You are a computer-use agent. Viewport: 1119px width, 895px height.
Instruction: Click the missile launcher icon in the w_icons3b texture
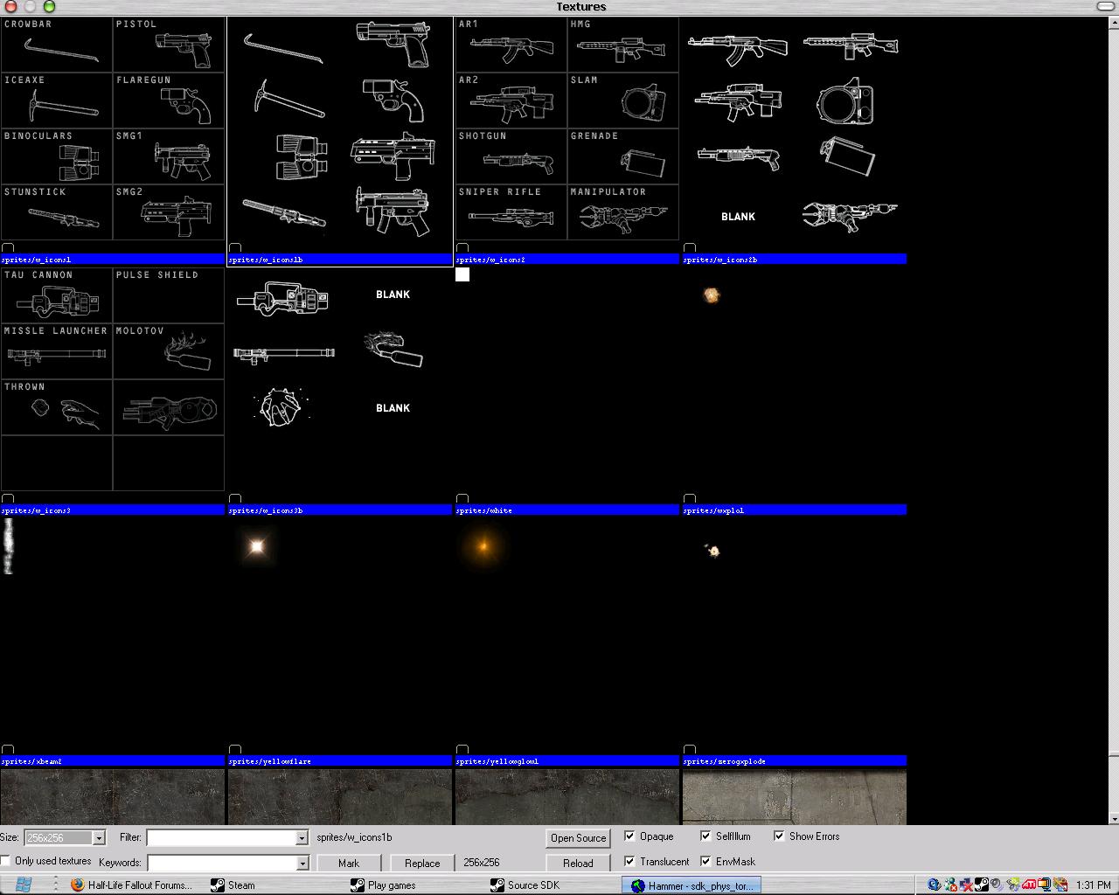pyautogui.click(x=284, y=354)
